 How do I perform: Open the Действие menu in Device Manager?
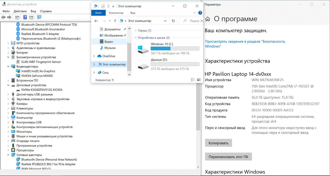coord(20,11)
